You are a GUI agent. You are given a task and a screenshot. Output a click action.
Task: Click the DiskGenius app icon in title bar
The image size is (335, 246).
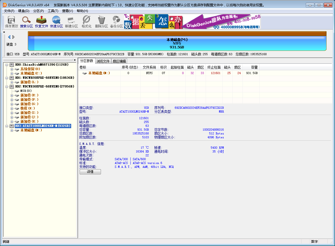click(5, 5)
